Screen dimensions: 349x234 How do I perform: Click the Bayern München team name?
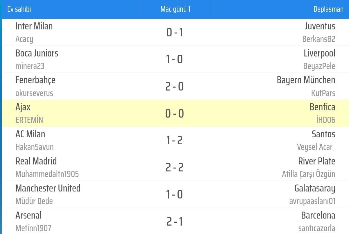pos(306,80)
